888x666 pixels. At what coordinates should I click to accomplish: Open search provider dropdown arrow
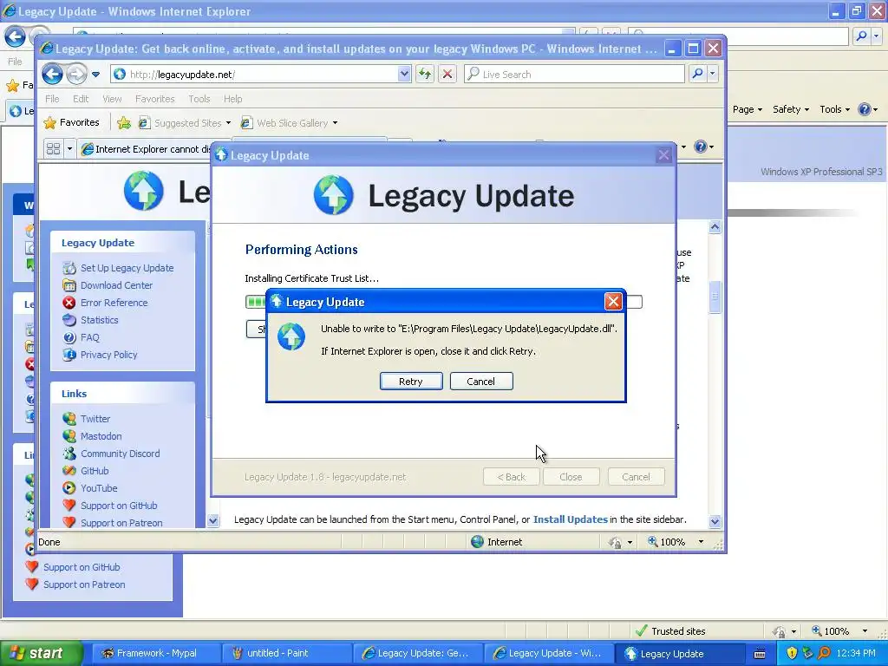(713, 74)
